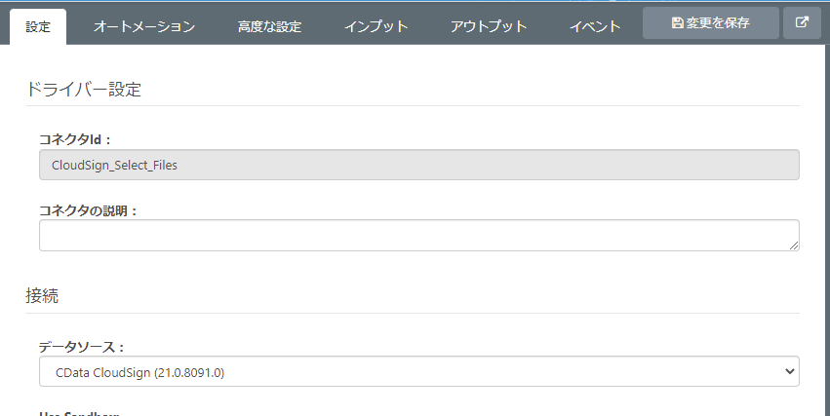Click the partially visible Use Sandbox label
830x416 pixels.
point(78,413)
